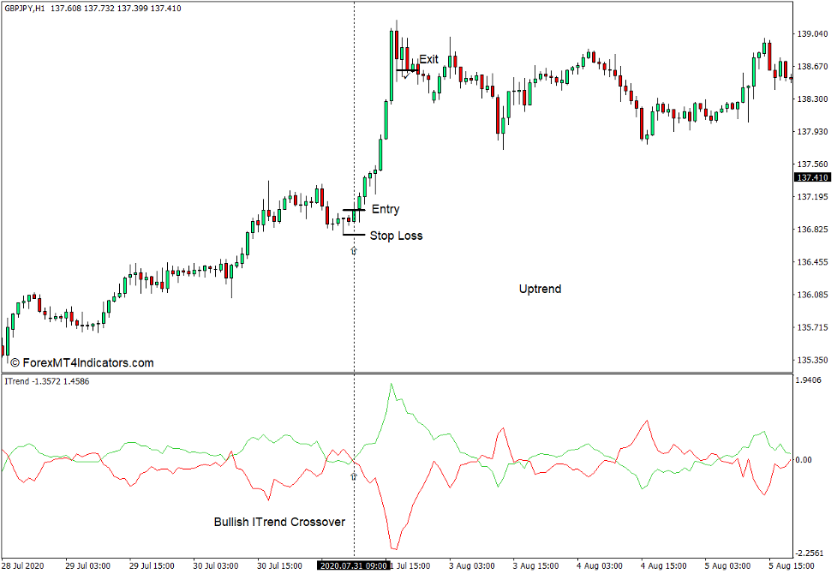Viewport: 837px width, 574px height.
Task: Click the Stop Loss text label
Action: pyautogui.click(x=398, y=235)
